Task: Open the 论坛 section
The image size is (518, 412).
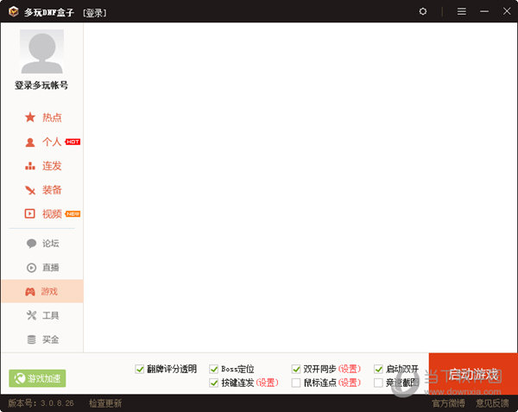Action: (51, 244)
